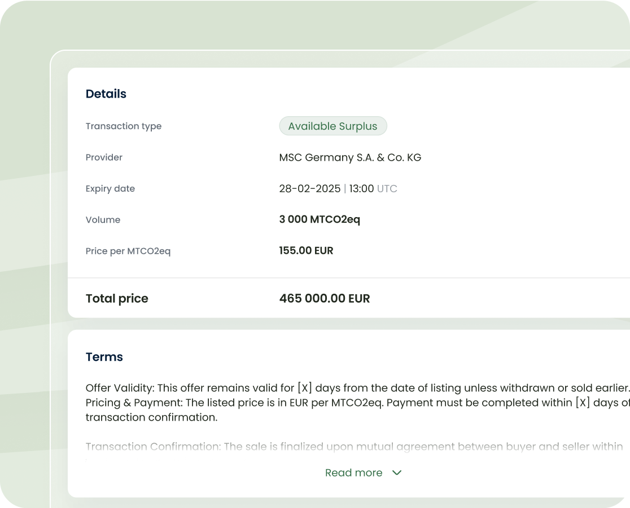Click the Transaction type label
This screenshot has height=508, width=630.
tap(123, 126)
